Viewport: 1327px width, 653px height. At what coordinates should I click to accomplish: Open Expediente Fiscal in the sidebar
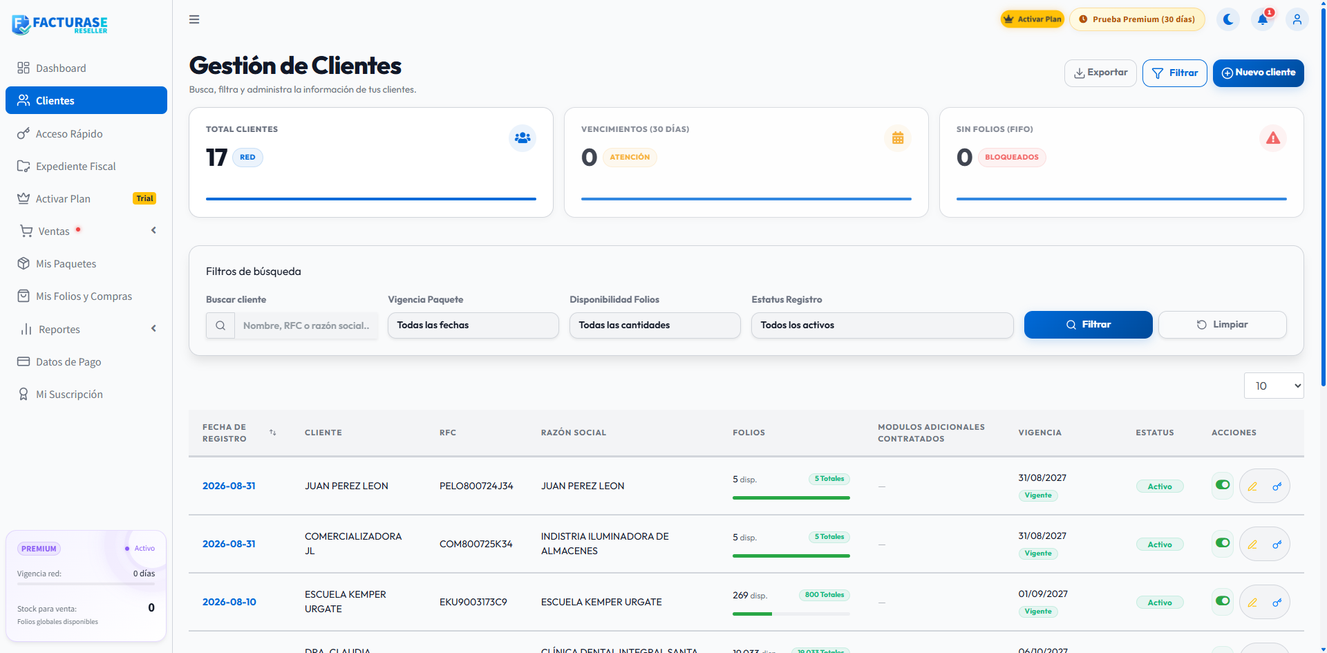click(86, 166)
